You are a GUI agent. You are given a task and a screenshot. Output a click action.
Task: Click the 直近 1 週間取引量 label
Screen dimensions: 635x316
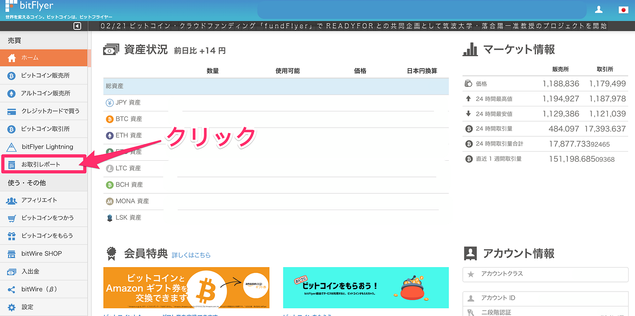(498, 159)
